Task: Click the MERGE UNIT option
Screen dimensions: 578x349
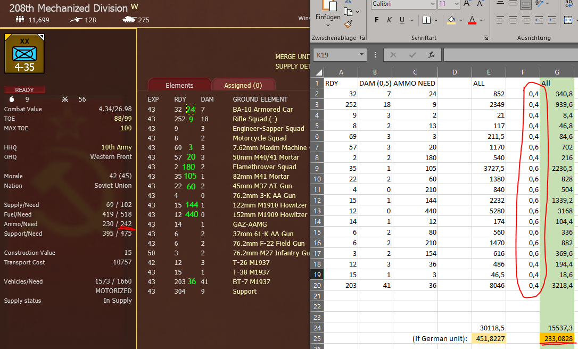Action: click(x=293, y=57)
